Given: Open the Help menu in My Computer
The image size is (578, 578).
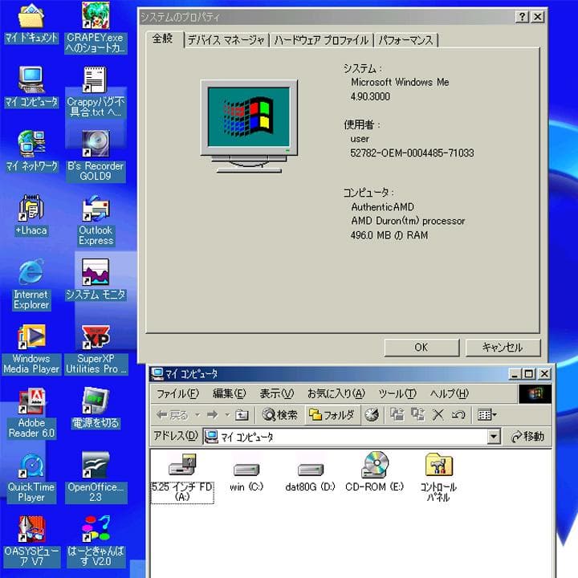Looking at the screenshot, I should pyautogui.click(x=449, y=393).
